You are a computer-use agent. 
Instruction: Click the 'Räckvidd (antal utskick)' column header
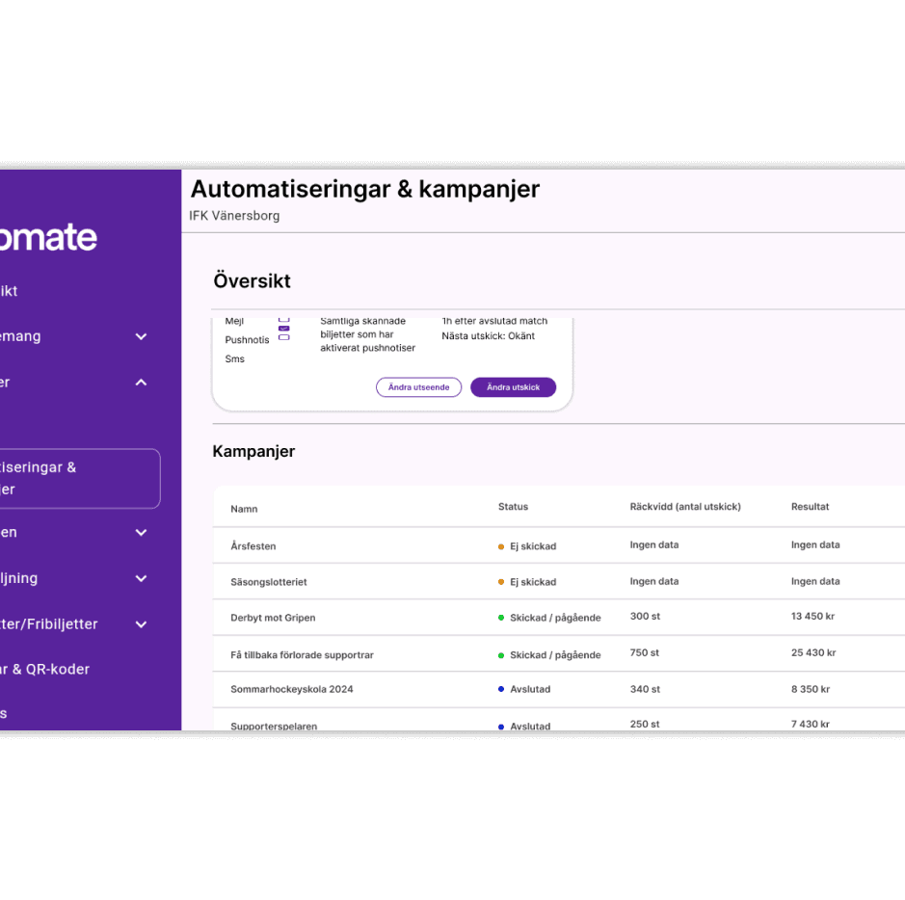point(685,507)
